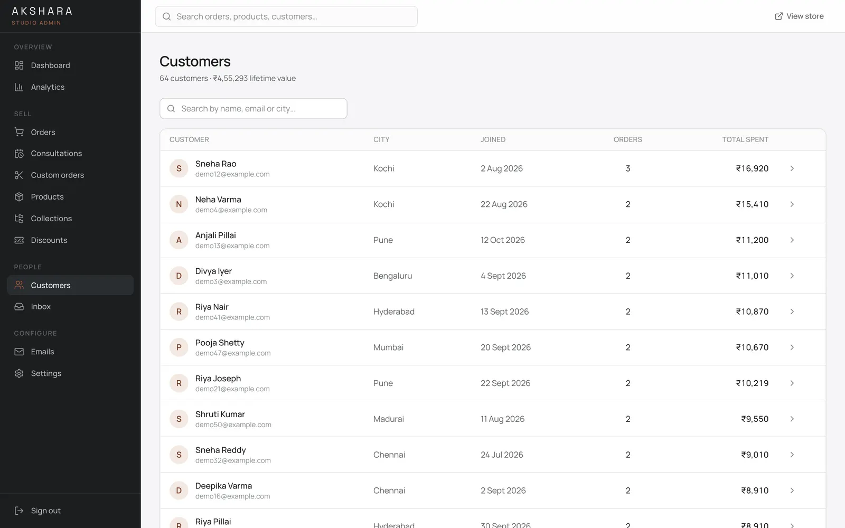Viewport: 845px width, 528px height.
Task: Click magnifier icon in top search bar
Action: (166, 16)
